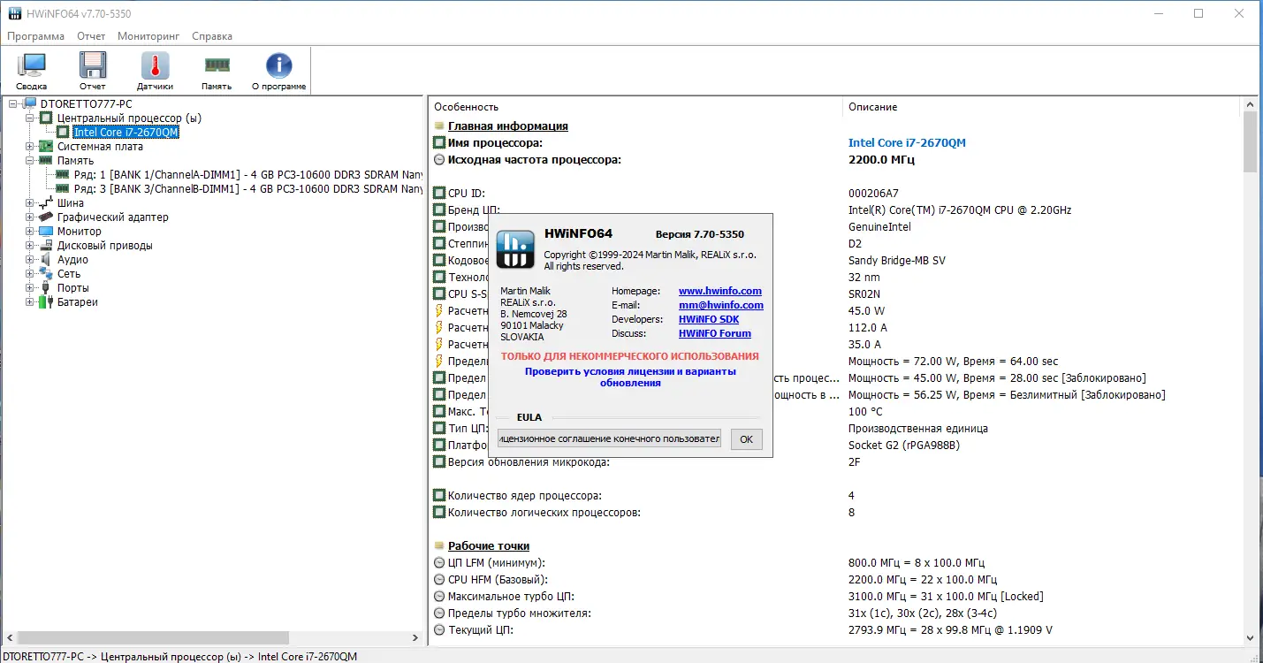This screenshot has height=663, width=1263.
Task: Expand the Системная плата tree node
Action: pos(29,147)
